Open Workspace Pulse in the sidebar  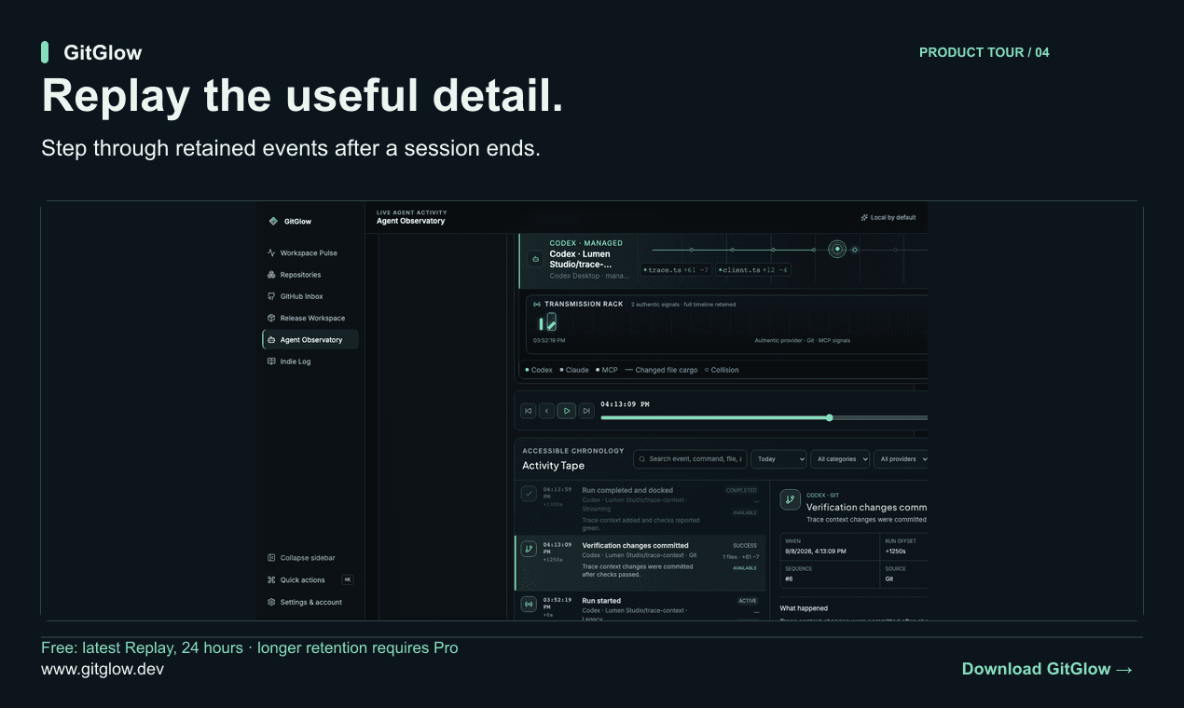[x=310, y=252]
